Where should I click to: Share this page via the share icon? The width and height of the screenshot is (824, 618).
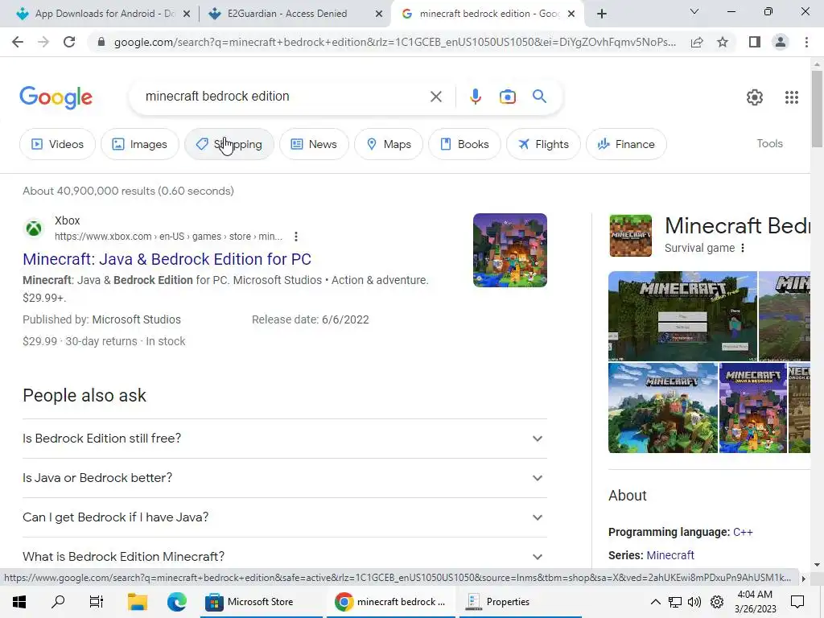697,42
